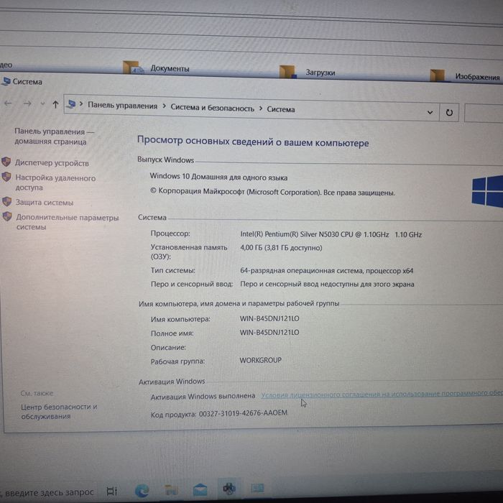Click the rightmost taskbar app icon

257,488
